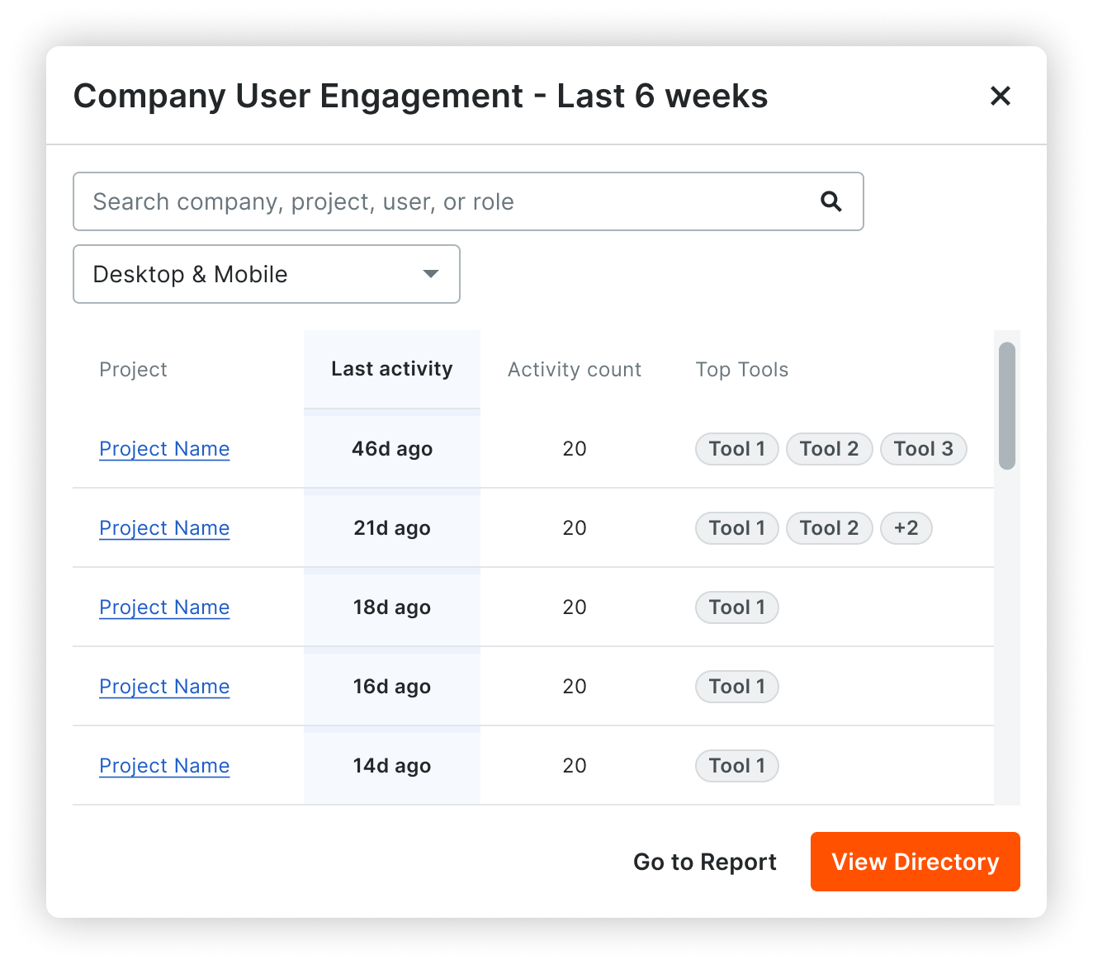Viewport: 1093px width, 964px height.
Task: Click the table's vertical scrollbar thumb
Action: [1006, 406]
